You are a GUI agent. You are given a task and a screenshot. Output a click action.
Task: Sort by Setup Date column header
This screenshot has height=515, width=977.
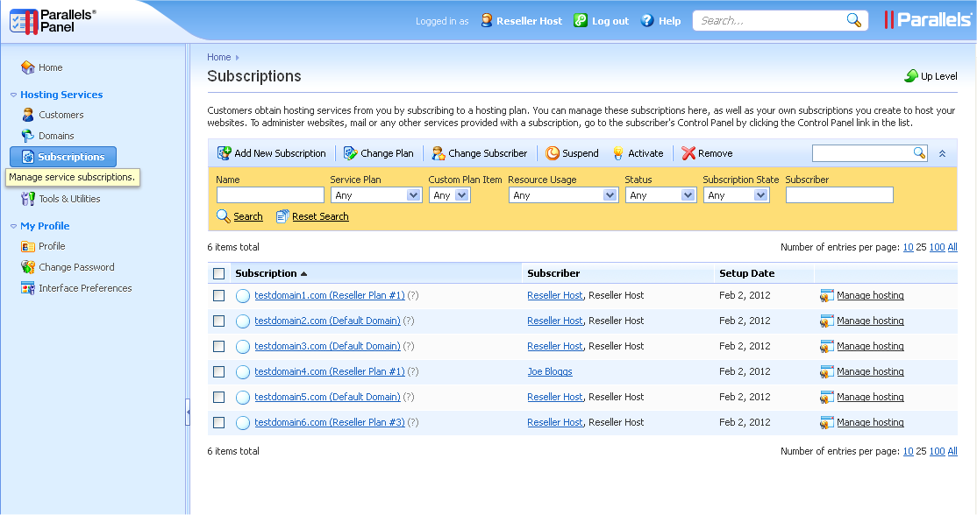pos(746,273)
